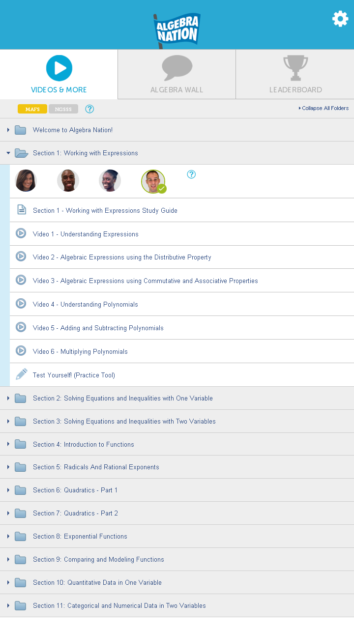The image size is (354, 629).
Task: Click Welcome to Algebra Nation! title text
Action: [73, 130]
